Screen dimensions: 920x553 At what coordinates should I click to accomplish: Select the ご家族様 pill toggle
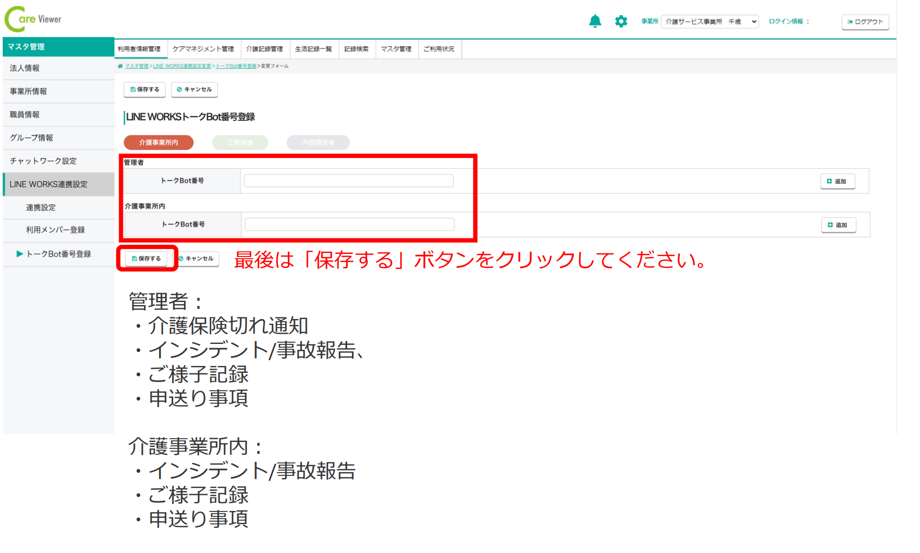240,143
